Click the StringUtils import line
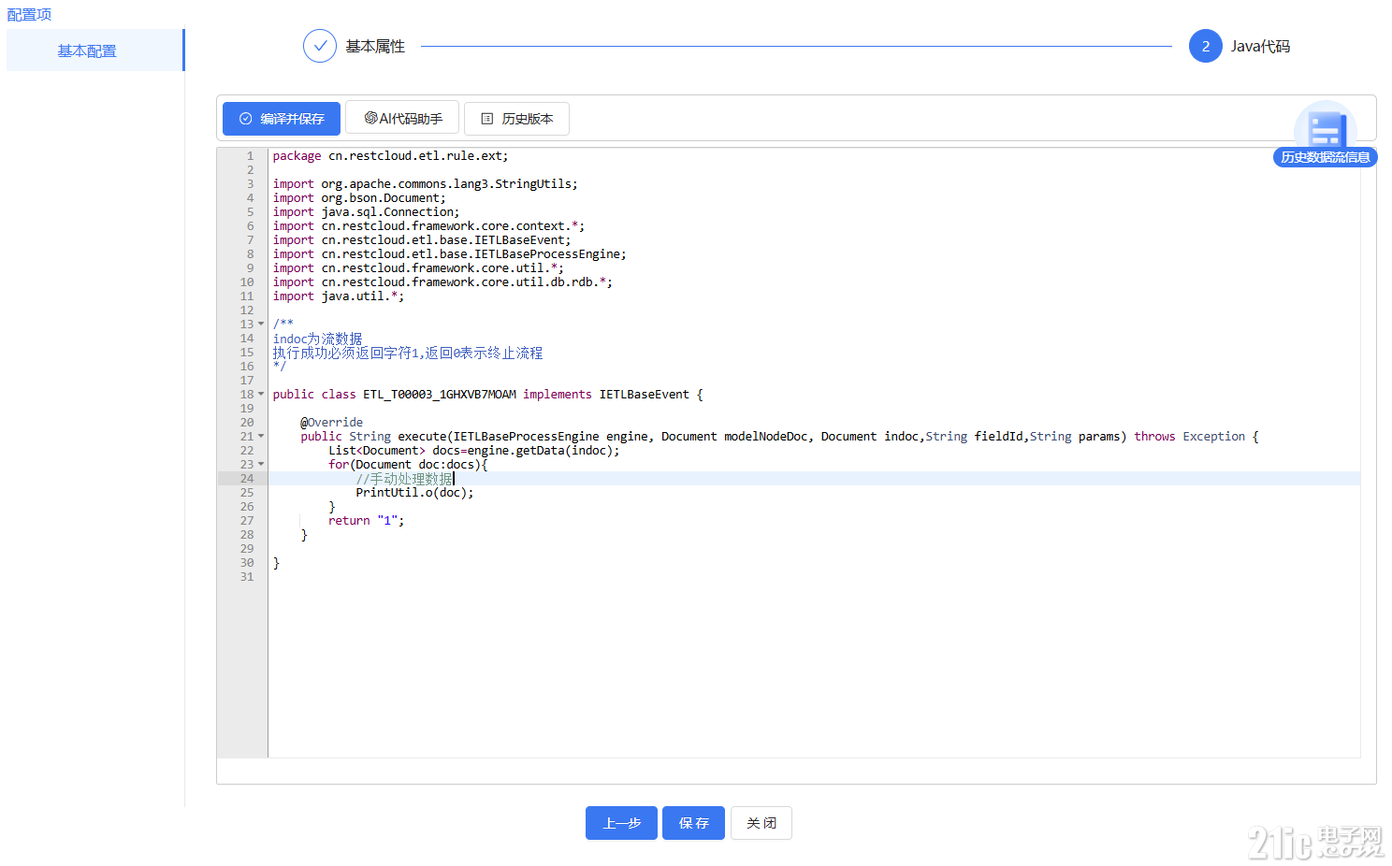The height and width of the screenshot is (866, 1392). pos(425,184)
